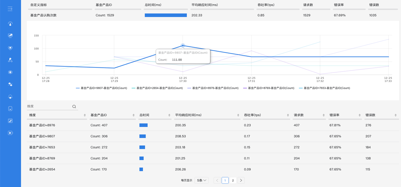Expand the sidebar menu toggle icon
This screenshot has width=401, height=187.
tap(10, 9)
